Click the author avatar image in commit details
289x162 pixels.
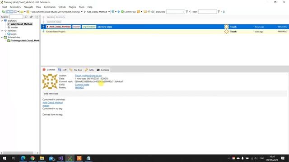50,81
